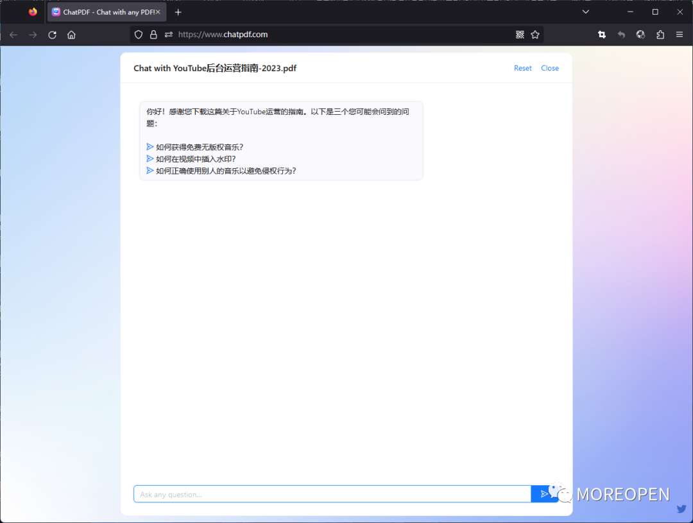Open site permissions icon in address bar
The width and height of the screenshot is (693, 523).
(x=168, y=35)
